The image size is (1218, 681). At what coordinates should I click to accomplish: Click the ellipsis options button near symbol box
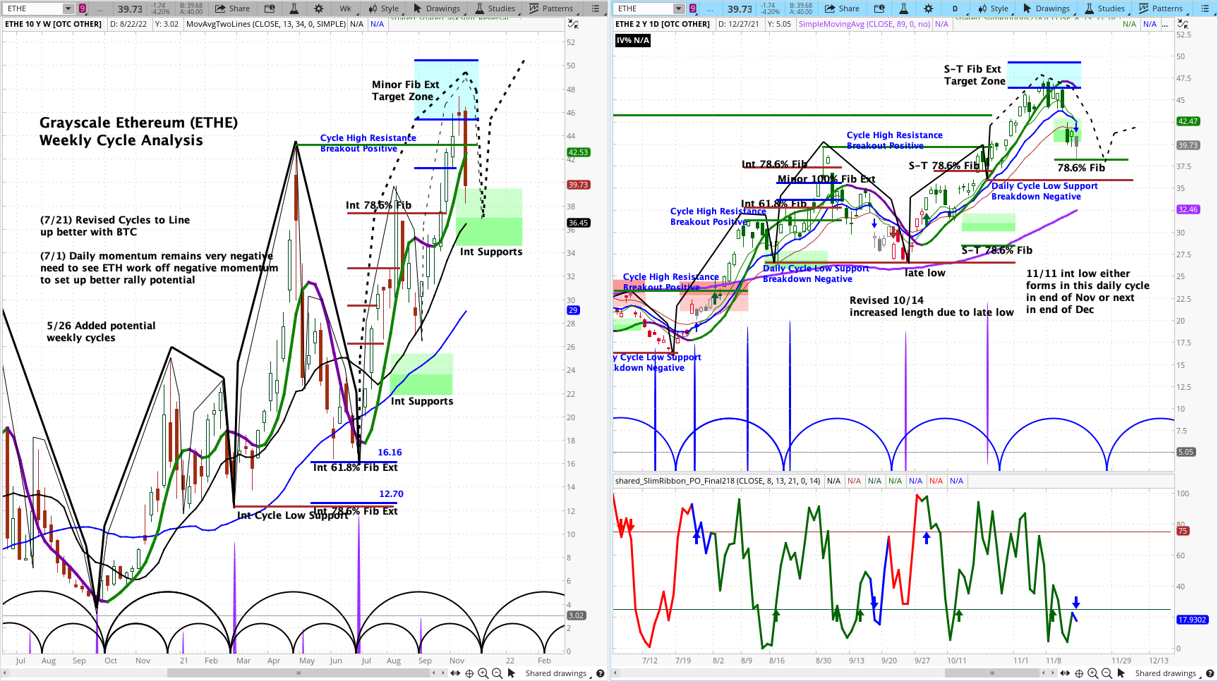tap(100, 8)
